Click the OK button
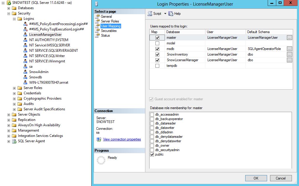The image size is (299, 186). [256, 178]
